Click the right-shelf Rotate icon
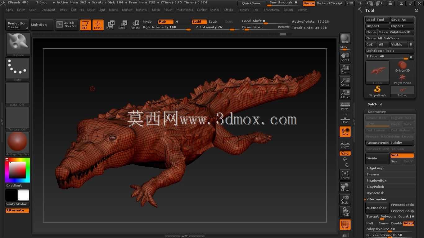Screen dimensions: 424x238 point(345,212)
